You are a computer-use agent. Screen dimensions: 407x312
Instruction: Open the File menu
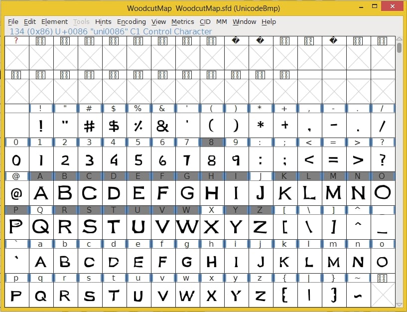pyautogui.click(x=13, y=22)
